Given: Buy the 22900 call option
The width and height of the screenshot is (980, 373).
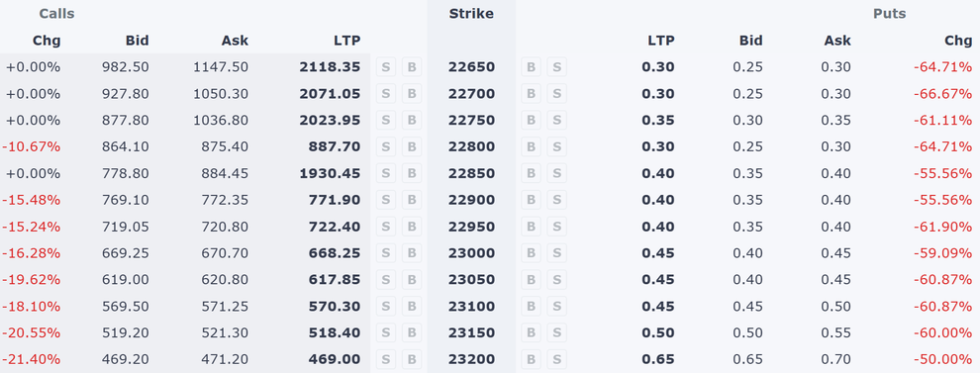Looking at the screenshot, I should 411,200.
